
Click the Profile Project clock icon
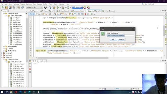pyautogui.click(x=68, y=8)
